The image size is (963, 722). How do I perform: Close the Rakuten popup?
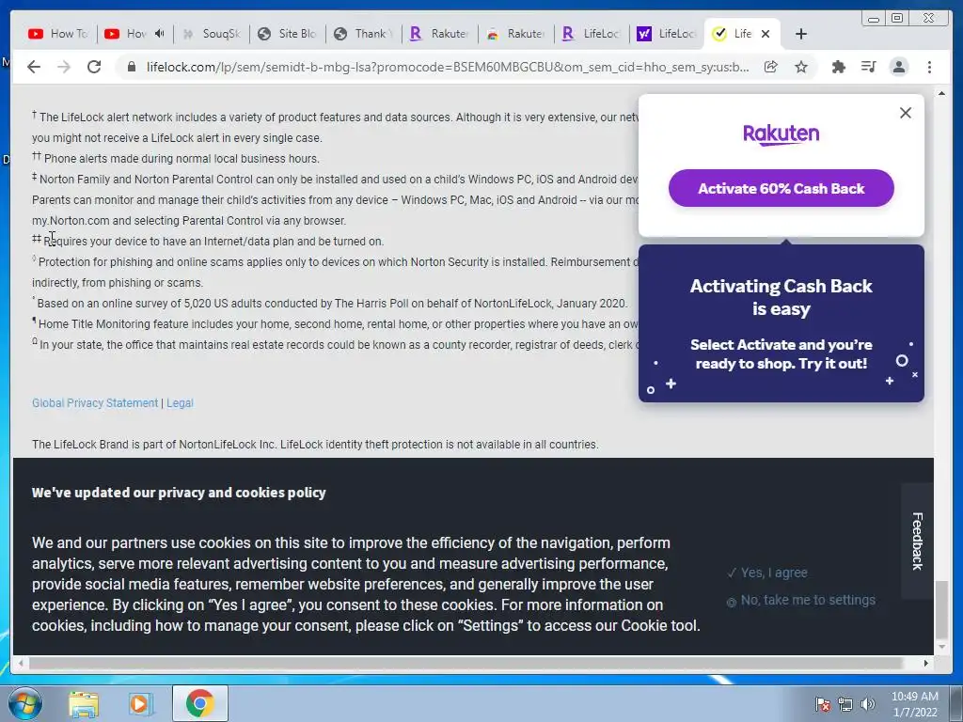[x=906, y=113]
